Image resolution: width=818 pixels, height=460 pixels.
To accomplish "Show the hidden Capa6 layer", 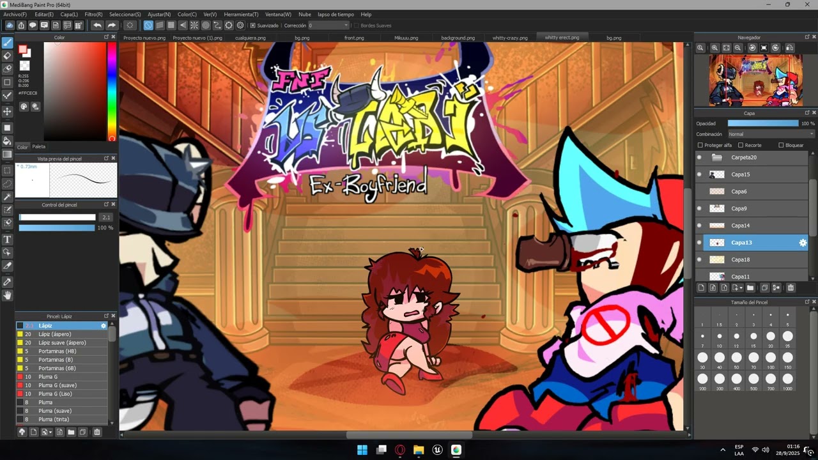I will [x=699, y=192].
